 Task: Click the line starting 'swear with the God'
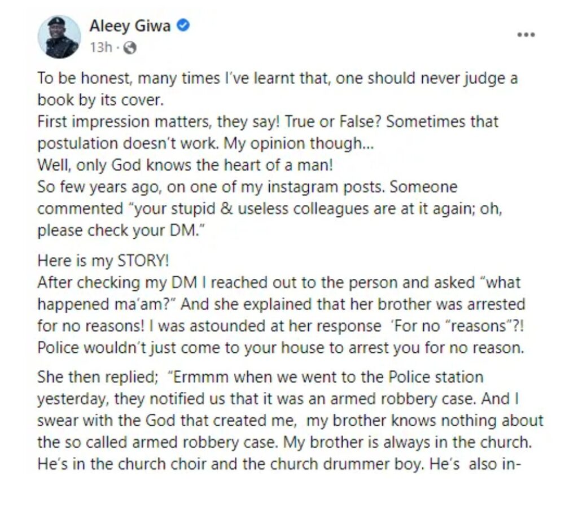coord(291,421)
